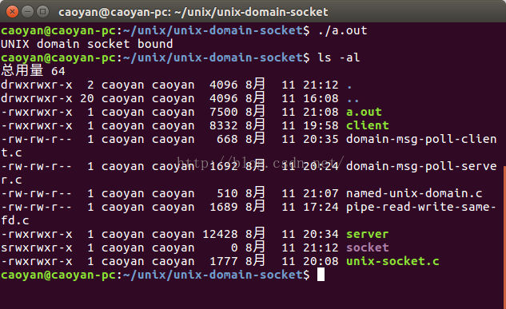Click the purple 'socket' file name
Image resolution: width=506 pixels, height=309 pixels.
point(368,248)
